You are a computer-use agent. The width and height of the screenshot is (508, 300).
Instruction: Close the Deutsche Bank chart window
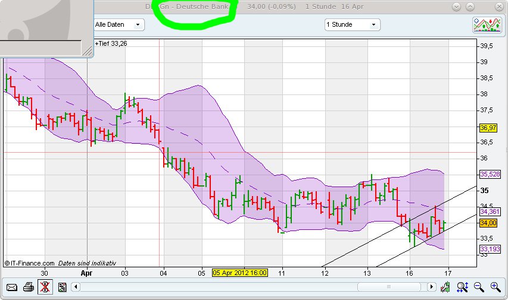[499, 7]
